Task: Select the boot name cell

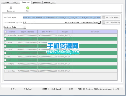Action: [x=12, y=42]
